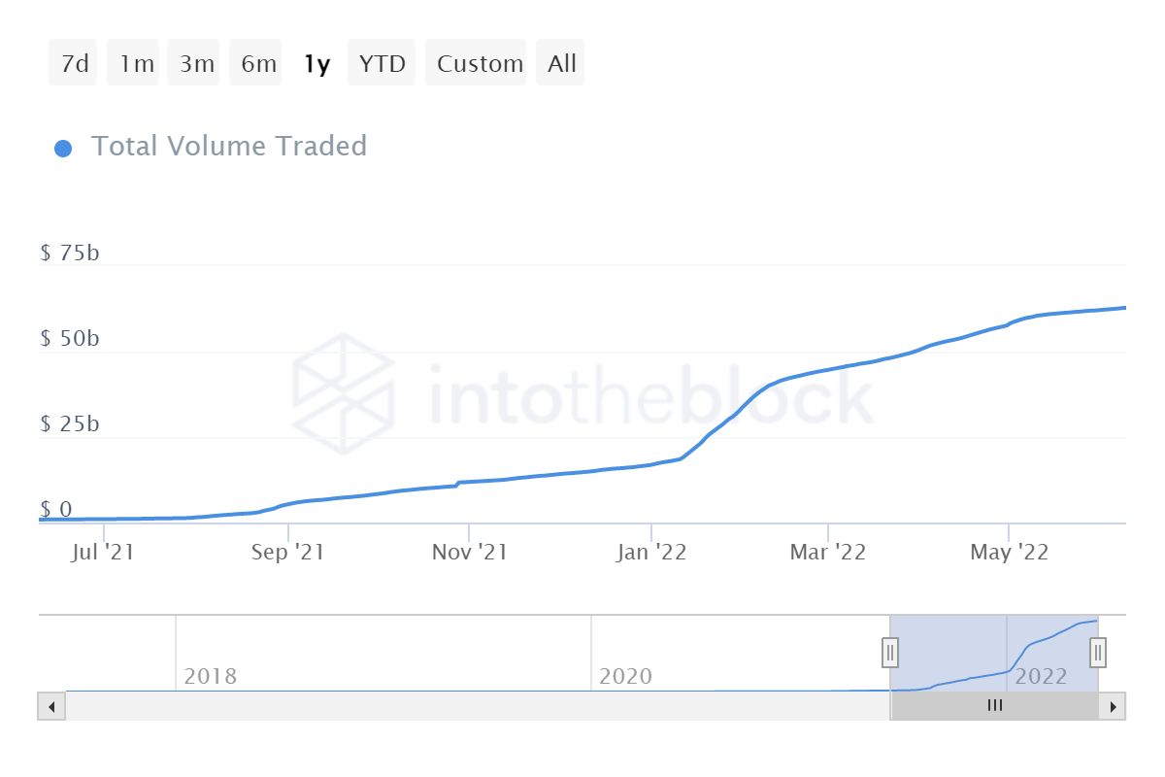
Task: Grab the left navigator range handle
Action: [x=890, y=652]
